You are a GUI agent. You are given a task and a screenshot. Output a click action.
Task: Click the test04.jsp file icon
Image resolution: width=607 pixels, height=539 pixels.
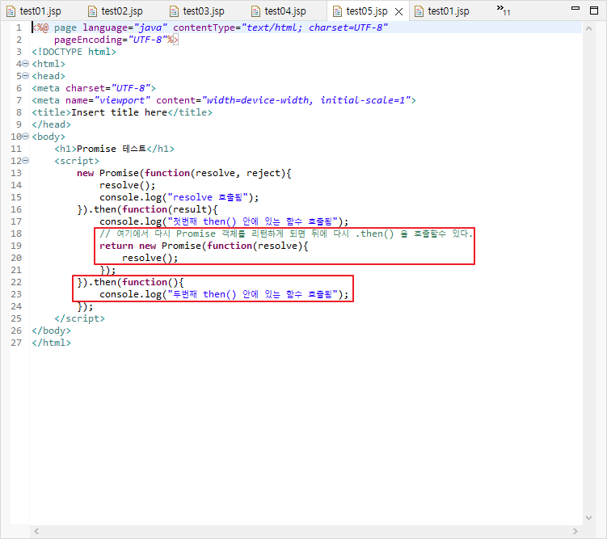(255, 11)
